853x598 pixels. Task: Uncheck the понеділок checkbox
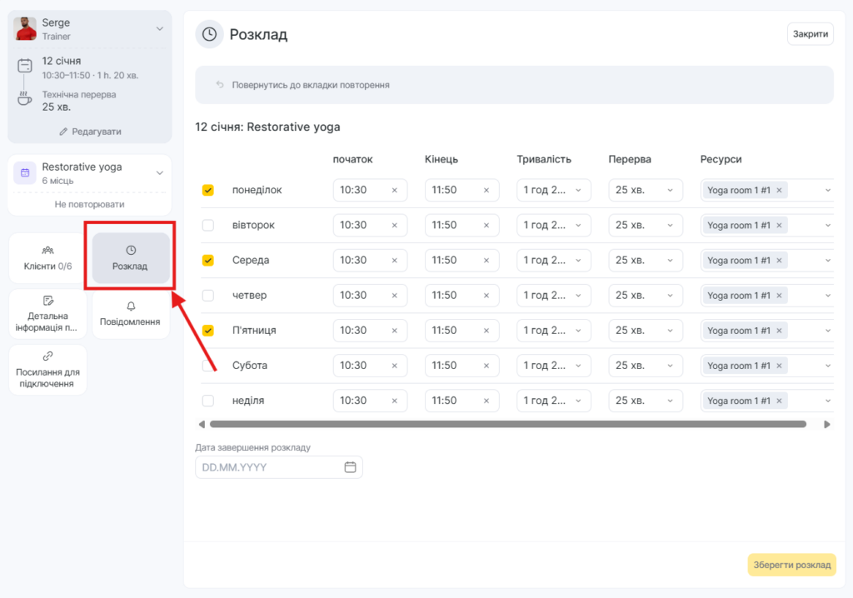click(208, 190)
